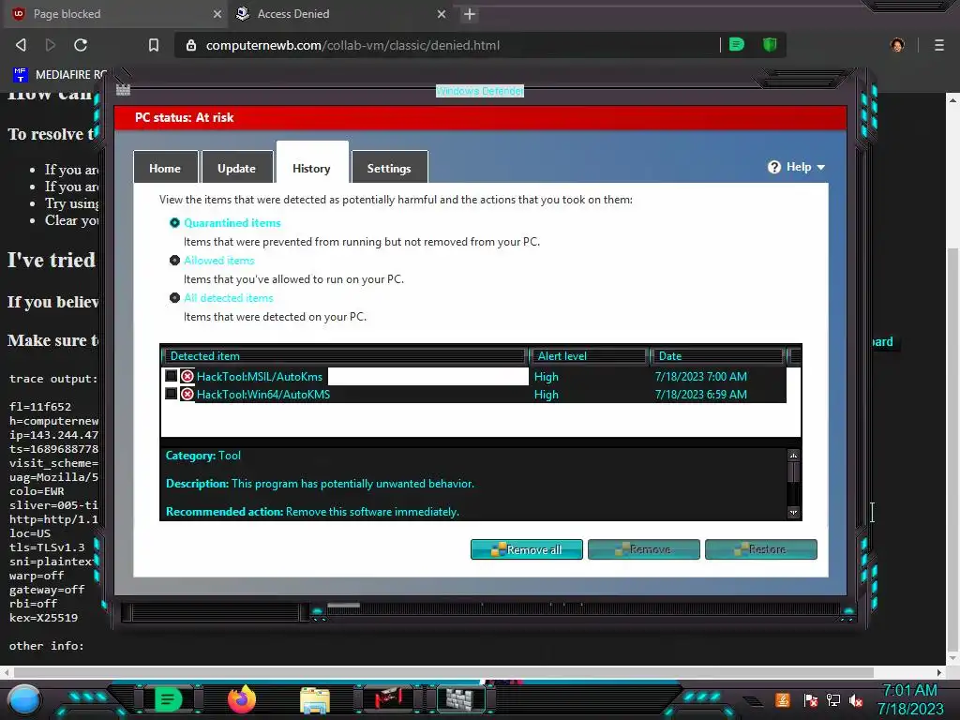This screenshot has height=720, width=960.
Task: Sort by the Detected item column header
Action: (x=344, y=355)
